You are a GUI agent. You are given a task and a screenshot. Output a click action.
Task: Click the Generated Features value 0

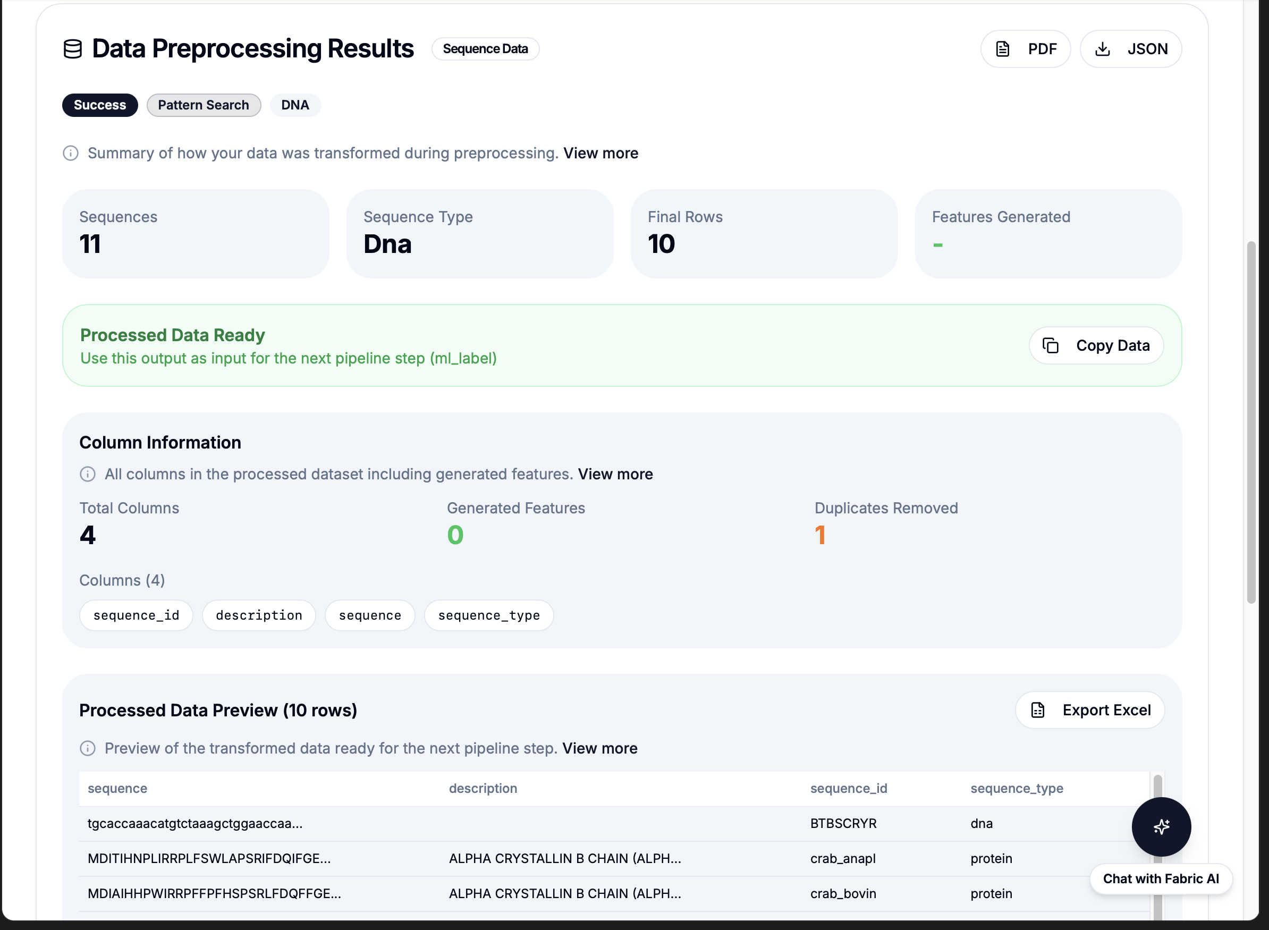[x=455, y=535]
